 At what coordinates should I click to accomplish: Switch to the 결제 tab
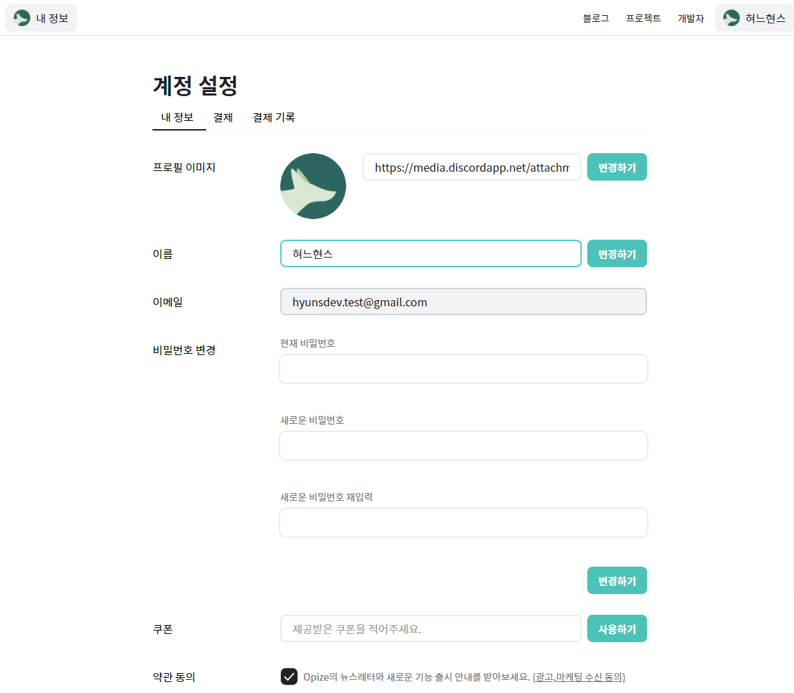(x=223, y=117)
